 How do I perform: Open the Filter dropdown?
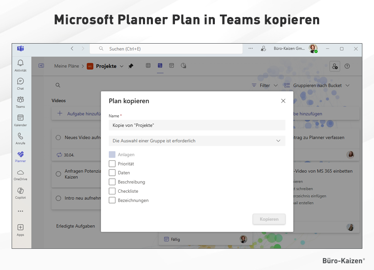[265, 86]
